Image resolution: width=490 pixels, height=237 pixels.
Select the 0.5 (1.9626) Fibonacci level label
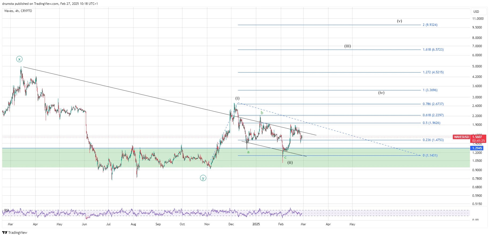coord(431,123)
